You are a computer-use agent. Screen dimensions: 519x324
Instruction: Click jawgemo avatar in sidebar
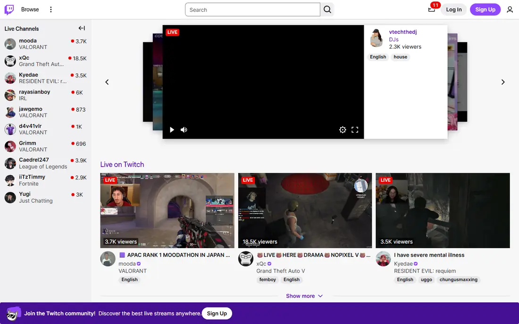point(10,112)
